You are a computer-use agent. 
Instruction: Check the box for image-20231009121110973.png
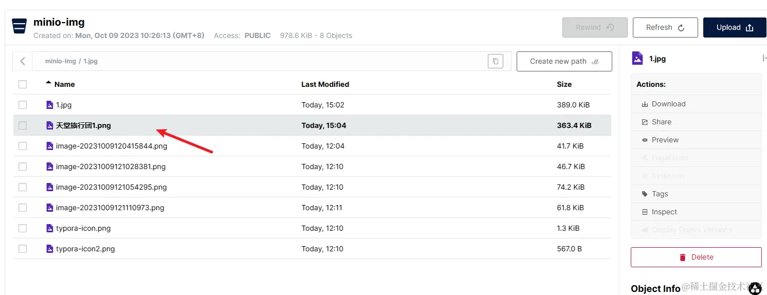click(x=23, y=208)
